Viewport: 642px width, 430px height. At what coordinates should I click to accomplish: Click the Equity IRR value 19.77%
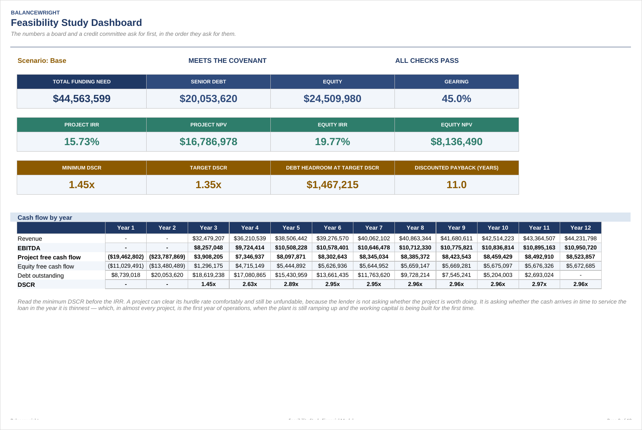point(332,142)
